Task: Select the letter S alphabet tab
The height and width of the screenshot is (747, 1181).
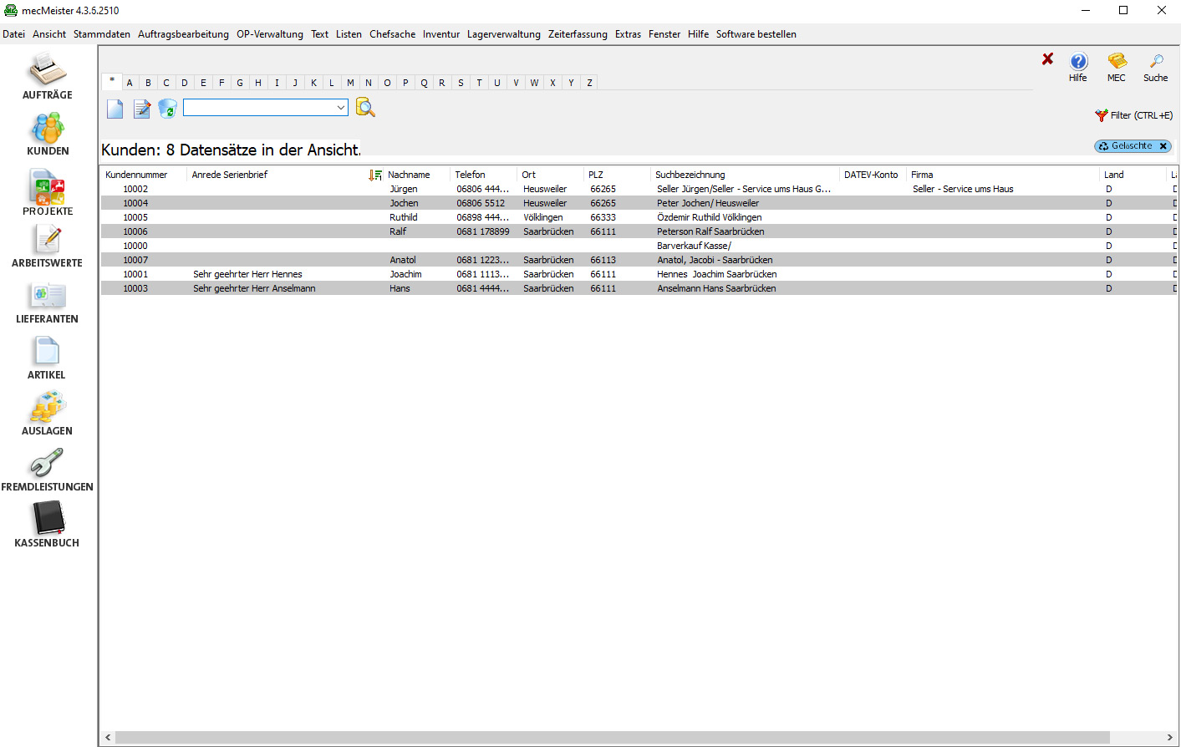Action: [x=461, y=83]
